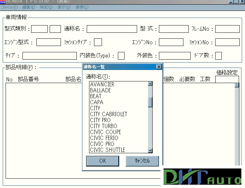The width and height of the screenshot is (245, 188).
Task: Click the エンジンNo input field
Action: click(171, 42)
